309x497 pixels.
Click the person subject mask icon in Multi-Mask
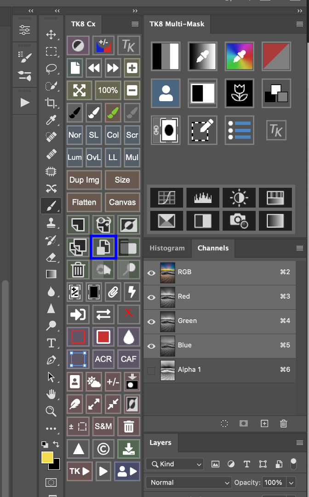[166, 93]
